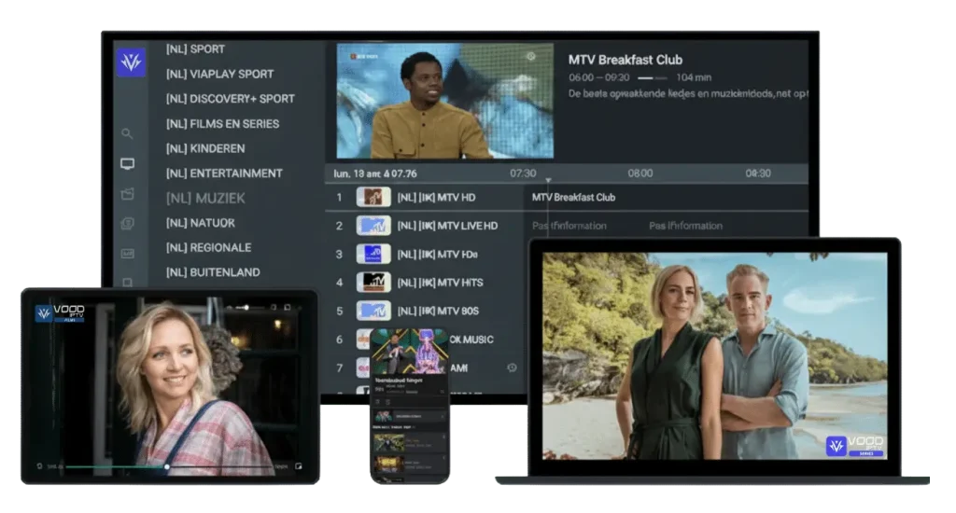The height and width of the screenshot is (513, 956).
Task: Select the [NL] NATUUR category
Action: click(x=201, y=223)
